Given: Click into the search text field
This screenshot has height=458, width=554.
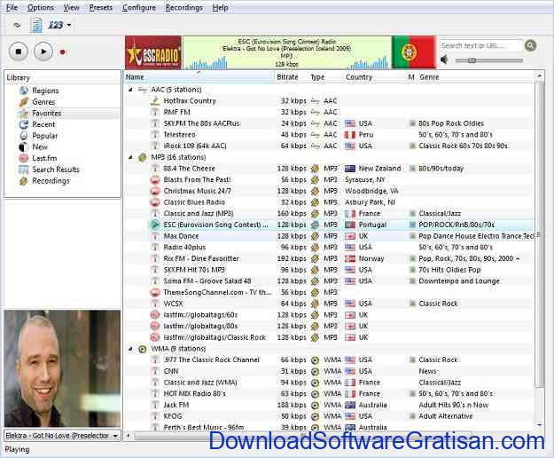Looking at the screenshot, I should (x=480, y=45).
